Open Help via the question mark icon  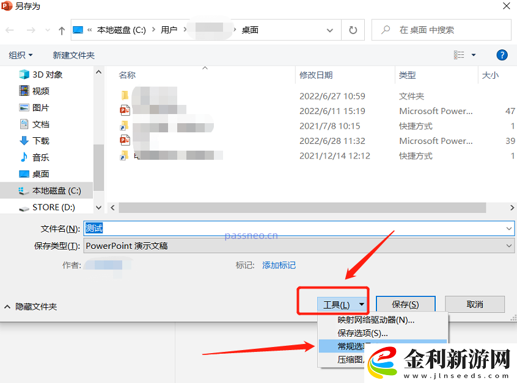502,55
